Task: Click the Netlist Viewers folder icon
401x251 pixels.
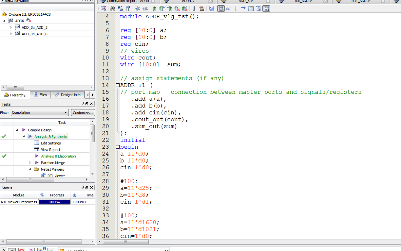Action: (x=37, y=169)
